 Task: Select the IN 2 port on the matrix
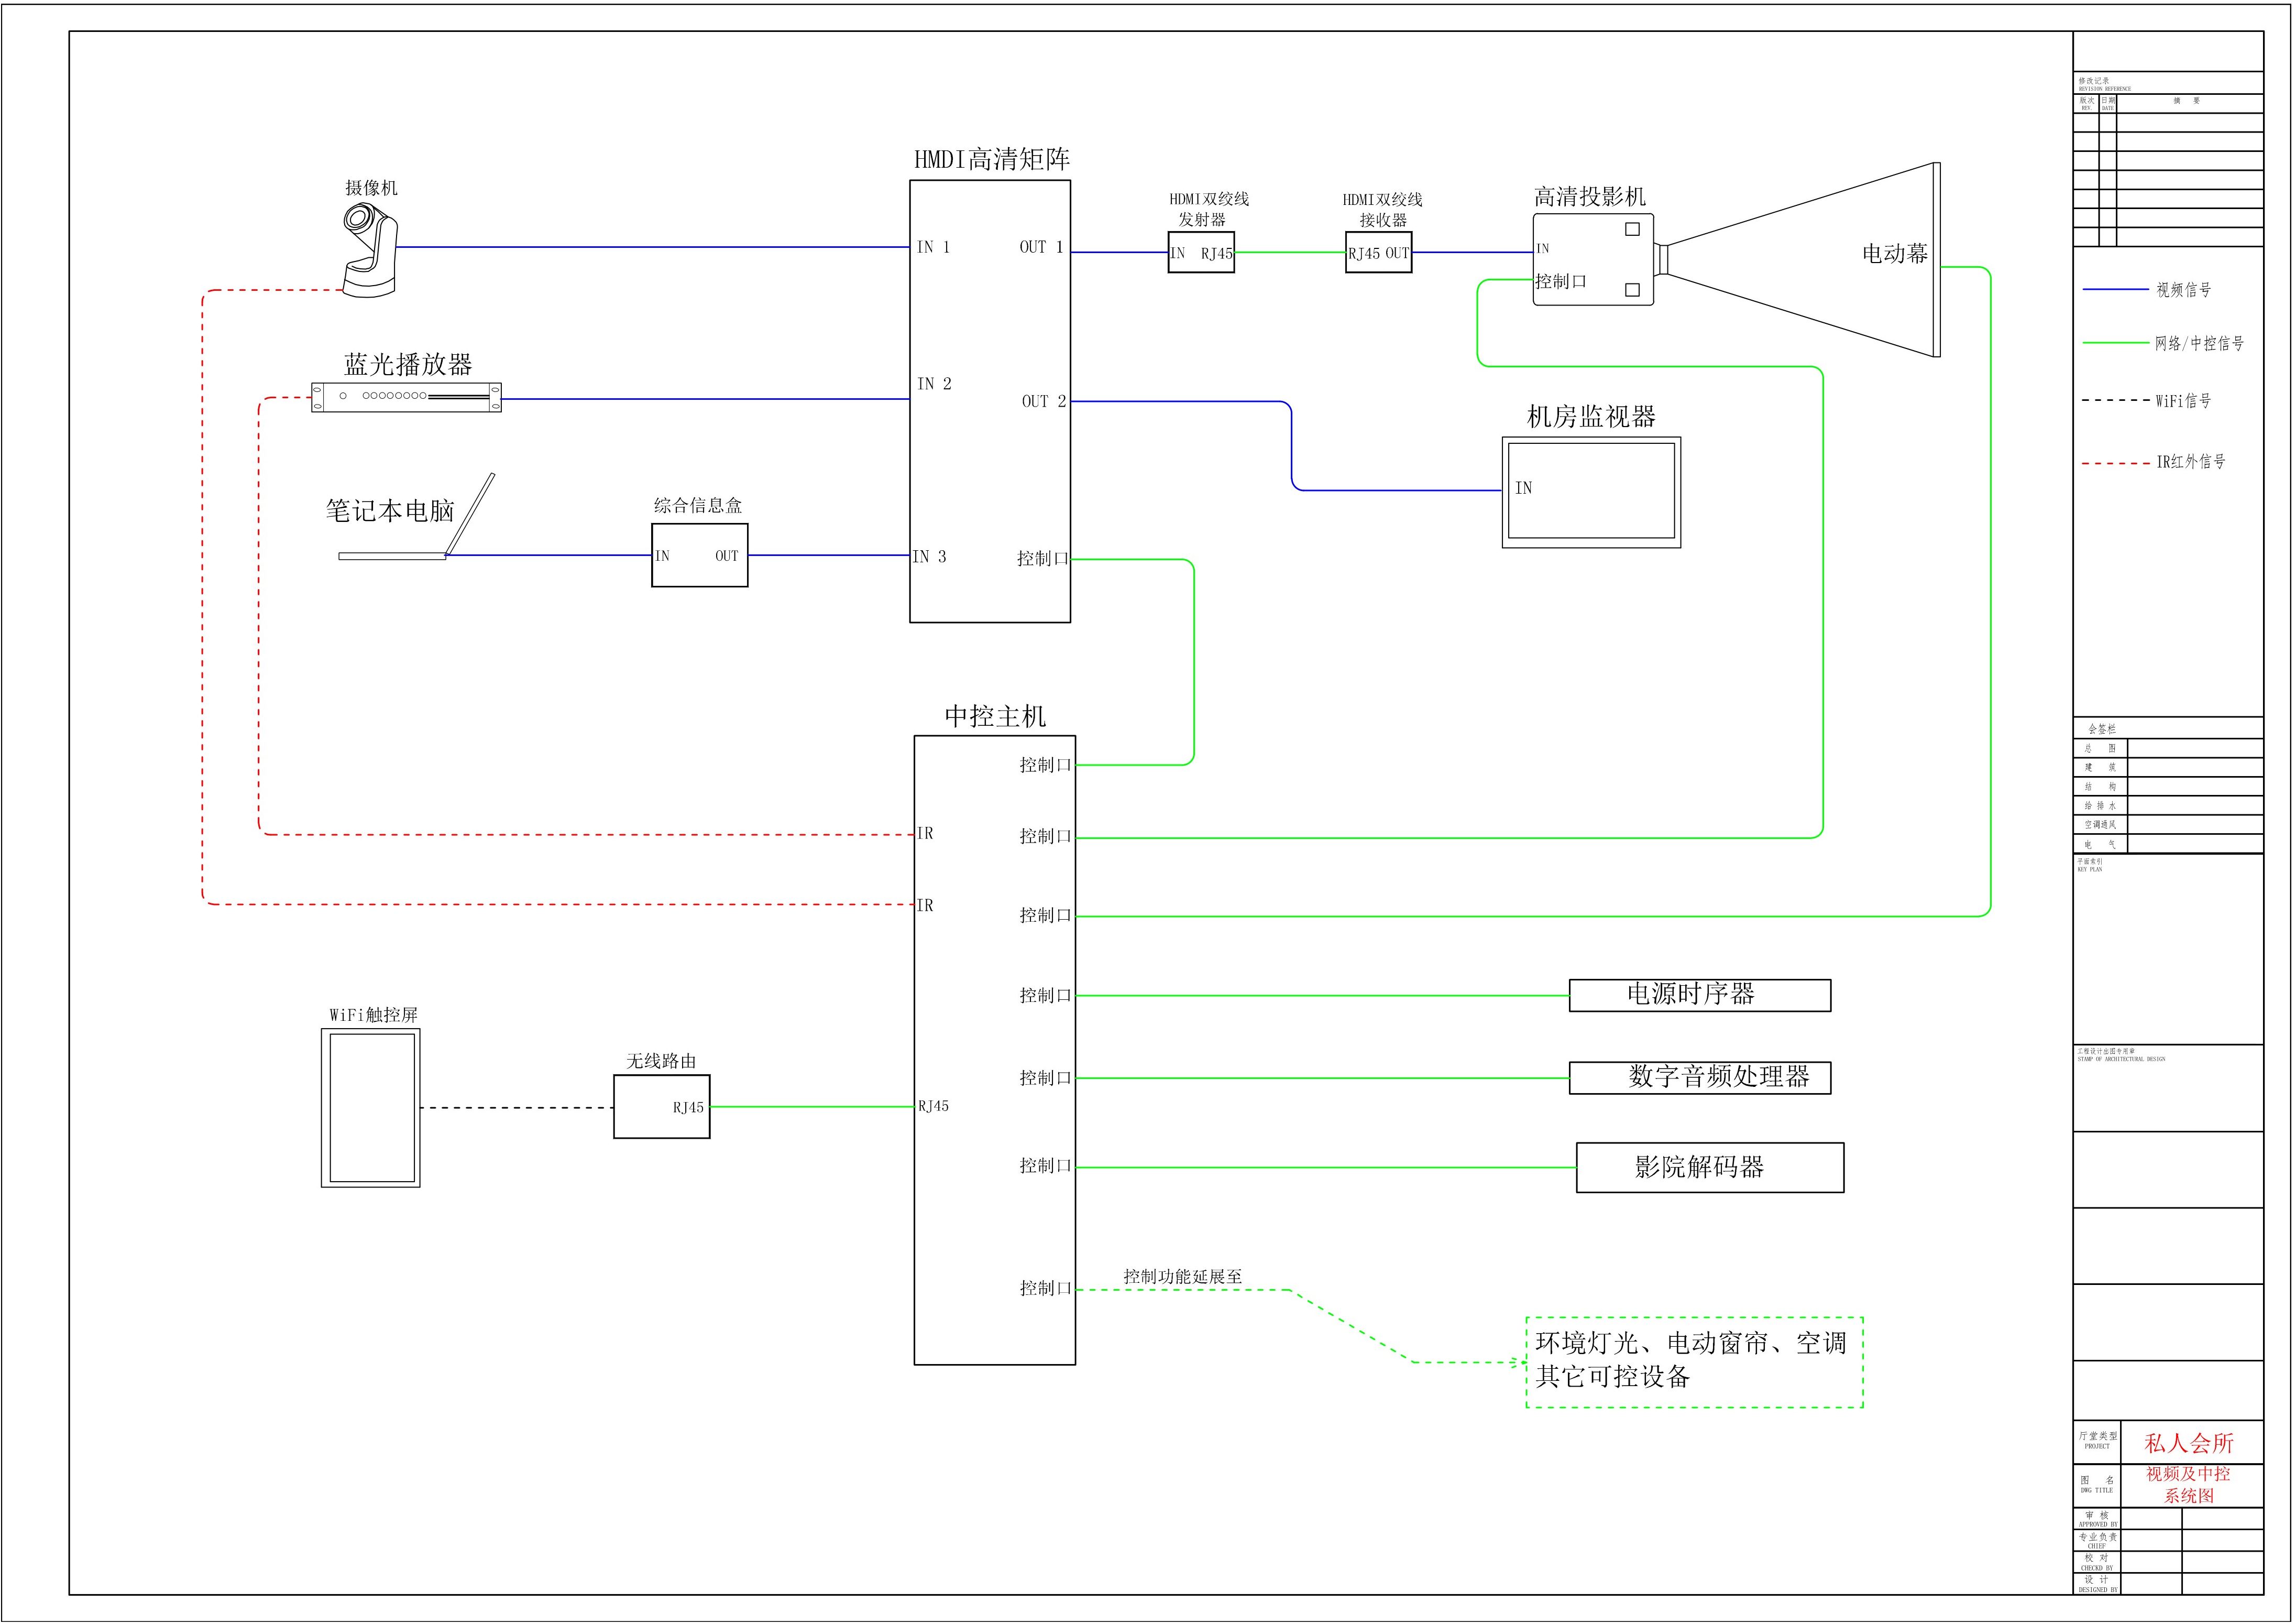(x=934, y=384)
